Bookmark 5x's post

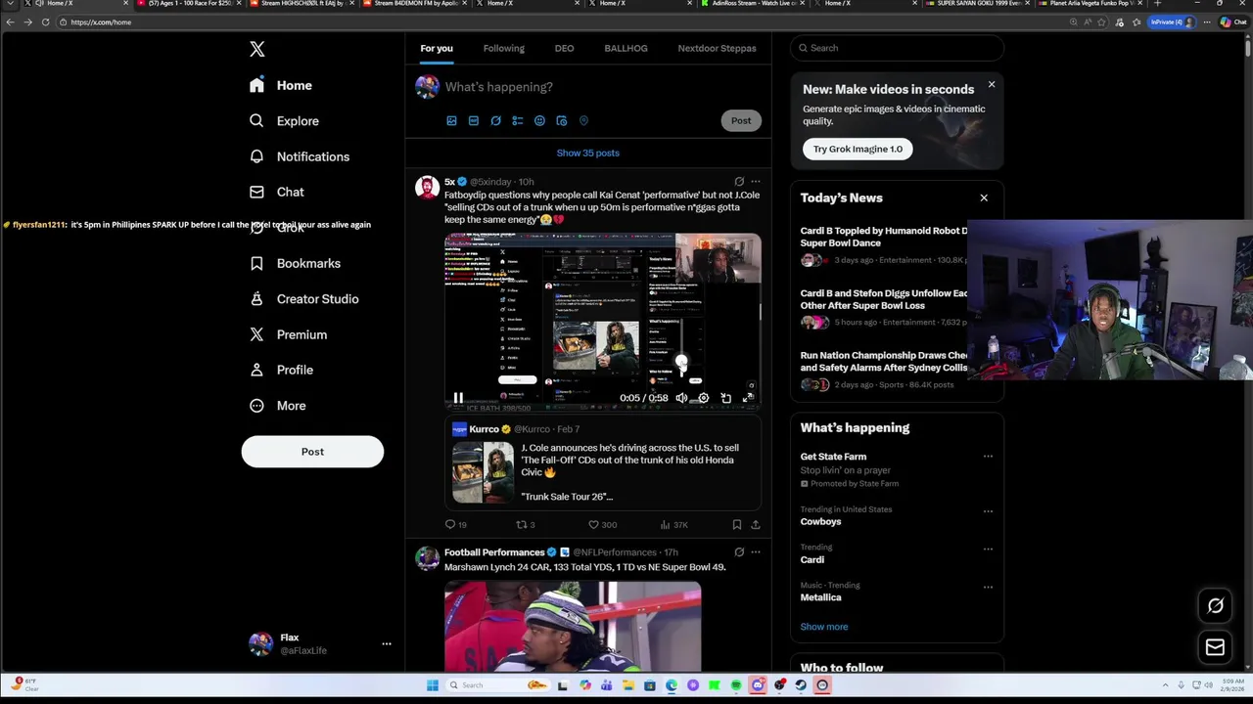pyautogui.click(x=737, y=525)
